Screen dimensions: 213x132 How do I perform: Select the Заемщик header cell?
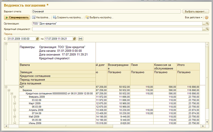[57, 72]
